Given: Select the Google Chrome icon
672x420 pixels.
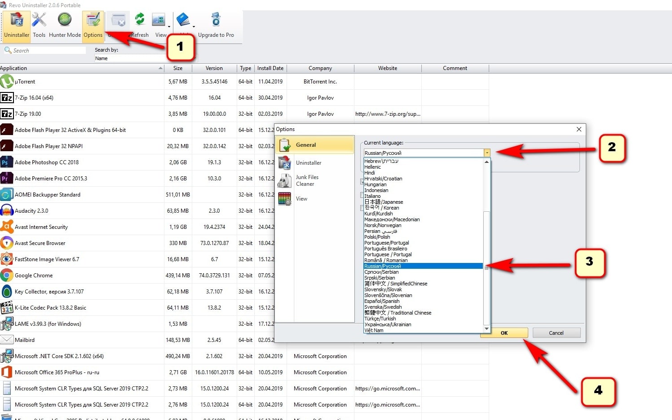Looking at the screenshot, I should pyautogui.click(x=7, y=275).
